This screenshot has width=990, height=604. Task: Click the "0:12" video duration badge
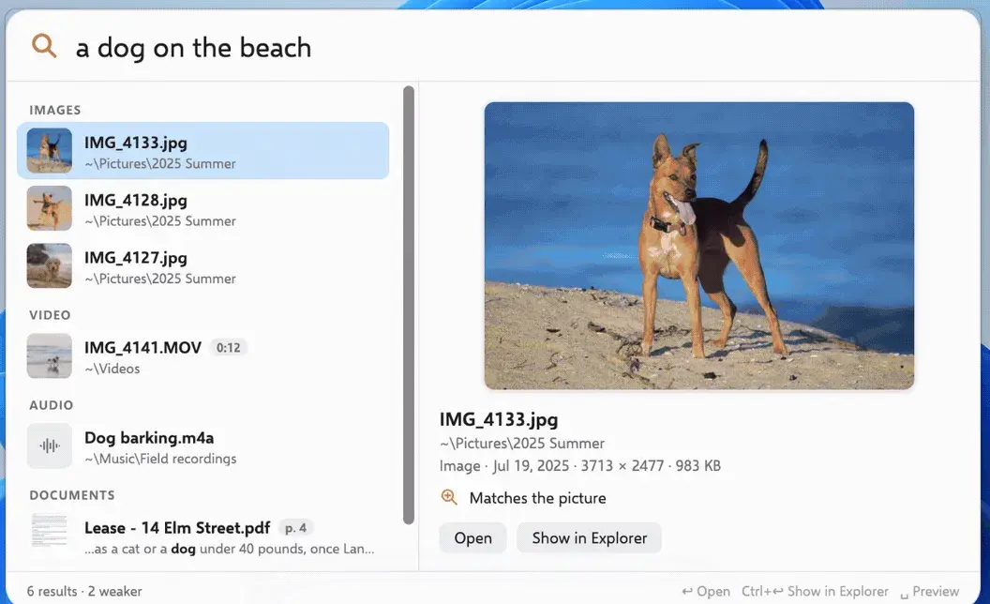pos(228,348)
